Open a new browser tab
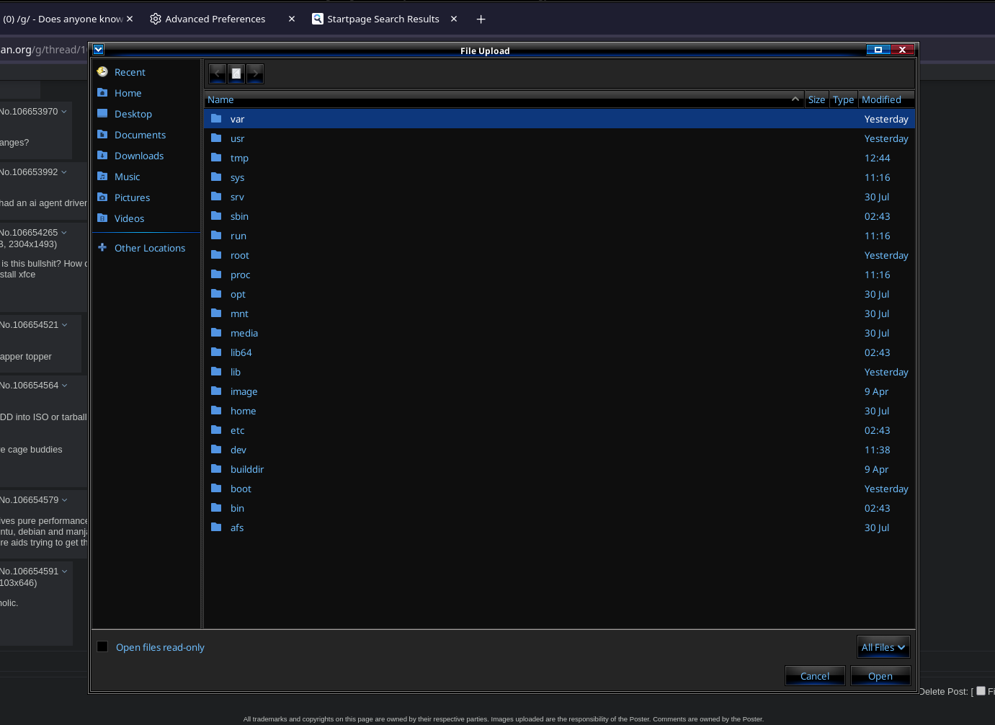The height and width of the screenshot is (725, 995). 481,19
